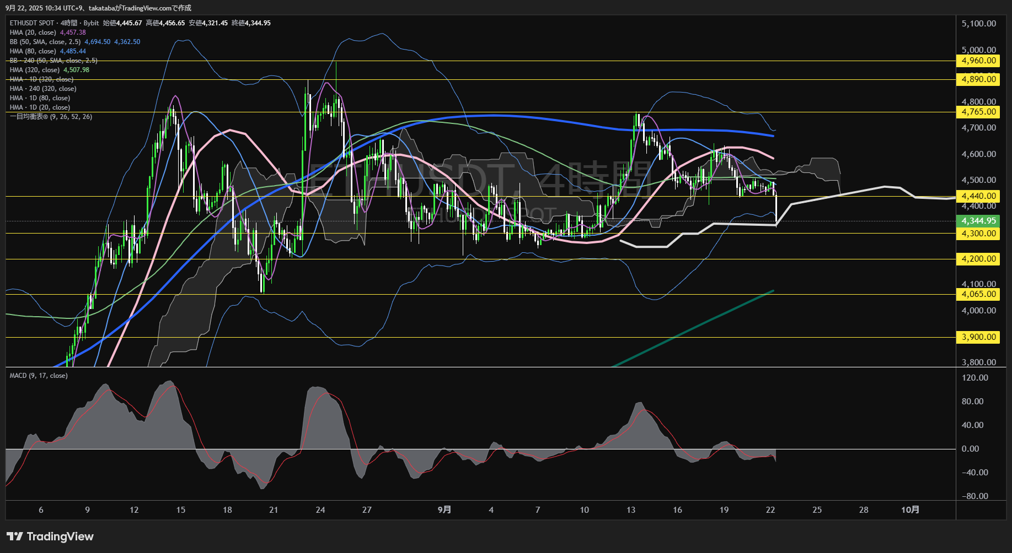Click the 4,960.00 yellow price label
The height and width of the screenshot is (553, 1012).
click(x=978, y=61)
